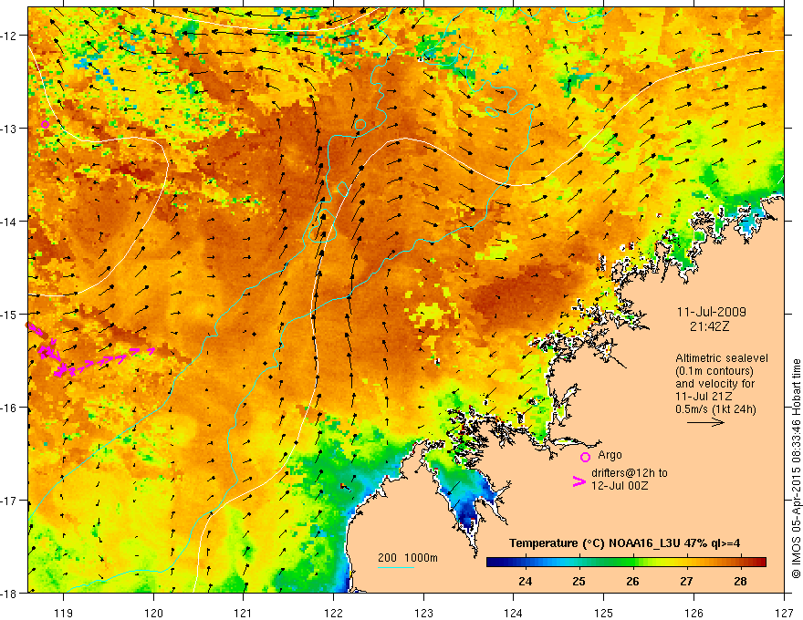Click the longitude axis label '121'
This screenshot has height=620, width=803.
coord(244,613)
